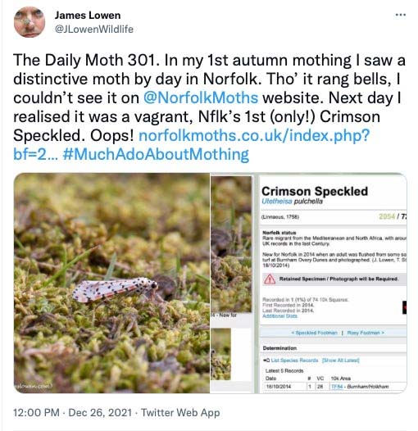Open the Additional Stats link
Image resolution: width=418 pixels, height=431 pixels.
[x=279, y=315]
